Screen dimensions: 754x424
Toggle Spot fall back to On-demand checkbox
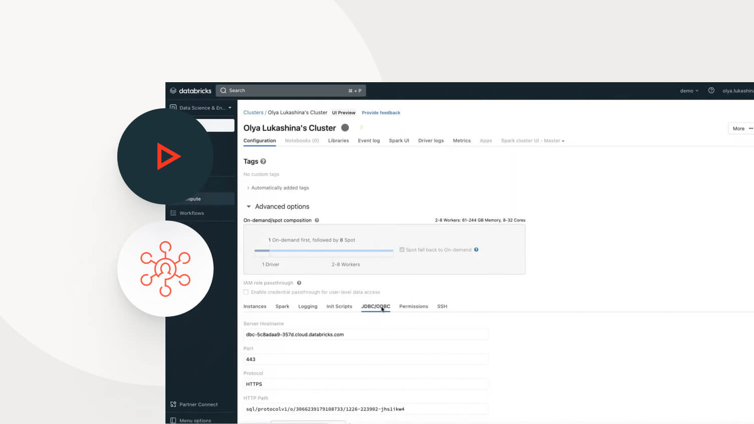tap(402, 250)
